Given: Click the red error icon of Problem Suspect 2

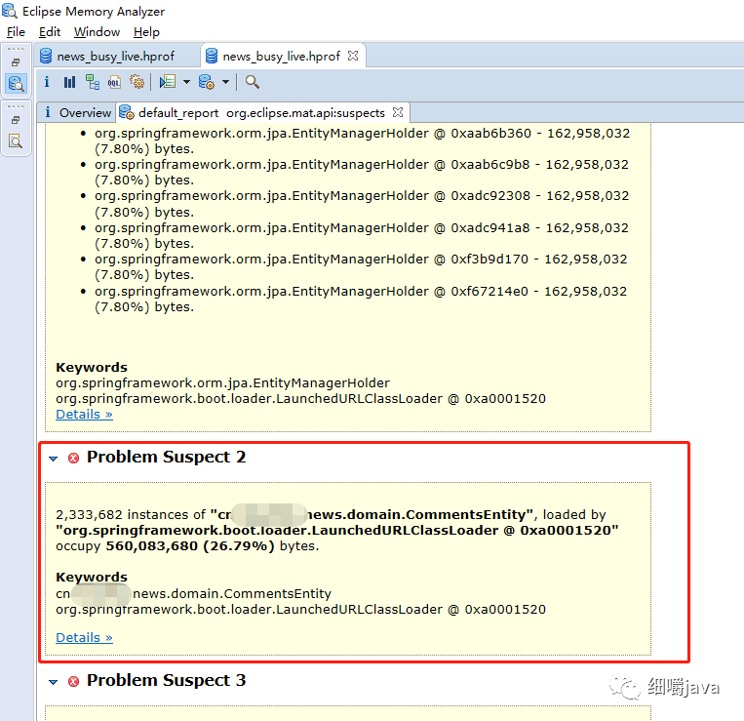Looking at the screenshot, I should [73, 458].
